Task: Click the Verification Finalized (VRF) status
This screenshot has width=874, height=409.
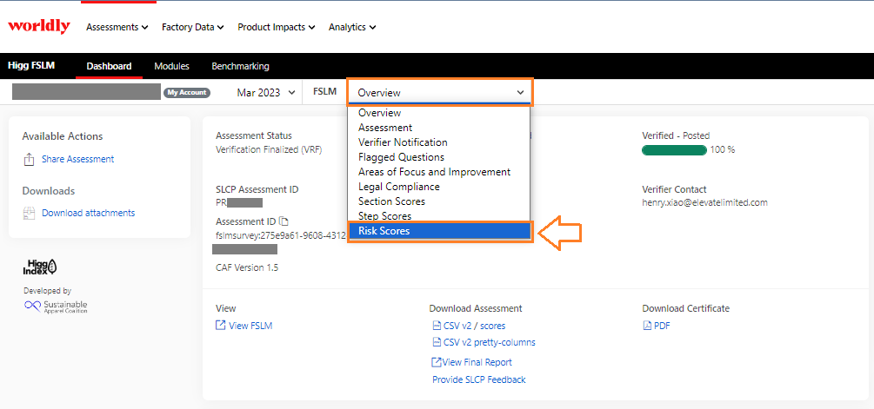Action: point(269,149)
